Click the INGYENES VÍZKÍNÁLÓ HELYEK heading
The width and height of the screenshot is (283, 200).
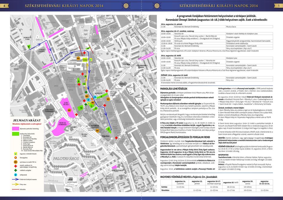tap(189, 177)
